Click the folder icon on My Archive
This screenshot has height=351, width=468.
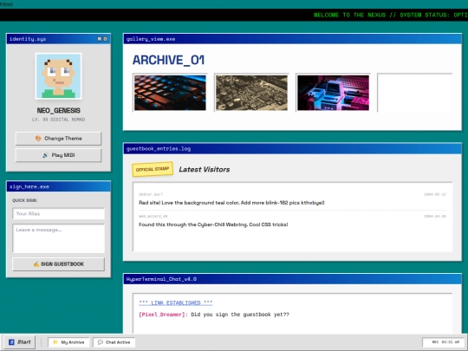tap(55, 342)
